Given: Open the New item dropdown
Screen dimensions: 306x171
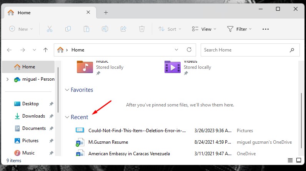Looking at the screenshot, I should coord(21,29).
